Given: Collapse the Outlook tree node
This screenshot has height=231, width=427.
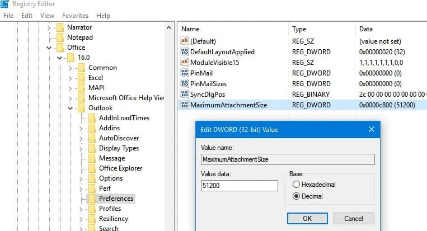Looking at the screenshot, I should point(70,108).
